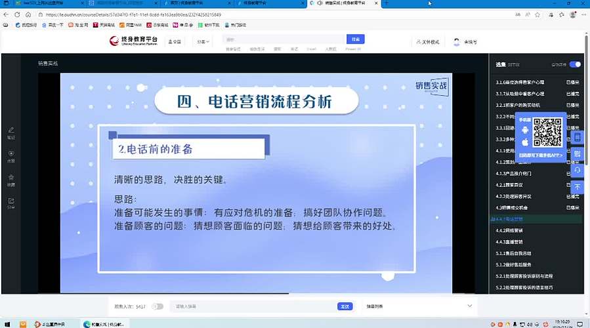Image resolution: width=590 pixels, height=328 pixels.
Task: Click the browser address bar
Action: click(x=275, y=14)
